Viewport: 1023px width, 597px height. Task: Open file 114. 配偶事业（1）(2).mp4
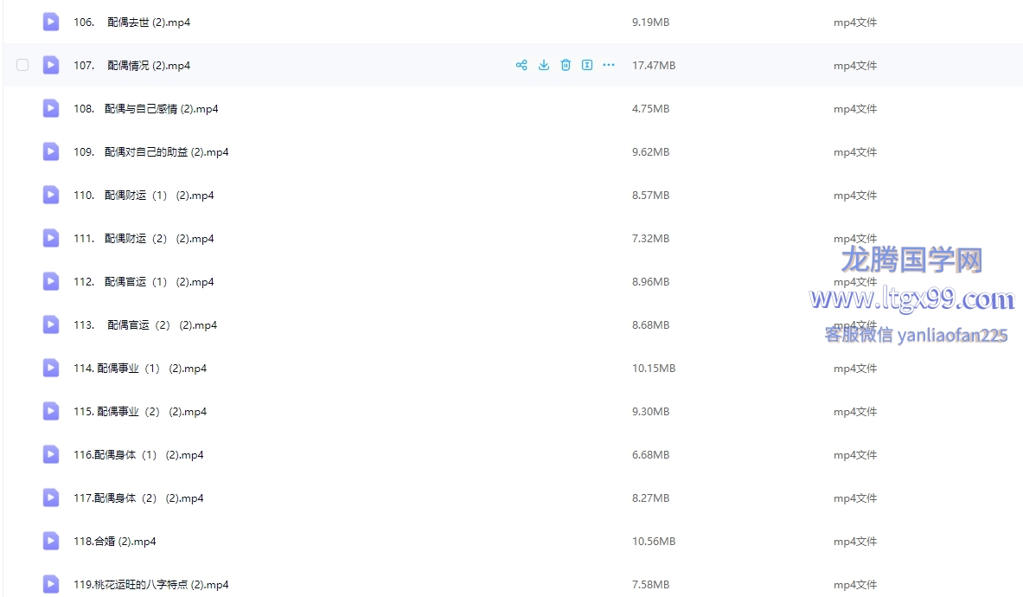pos(140,369)
